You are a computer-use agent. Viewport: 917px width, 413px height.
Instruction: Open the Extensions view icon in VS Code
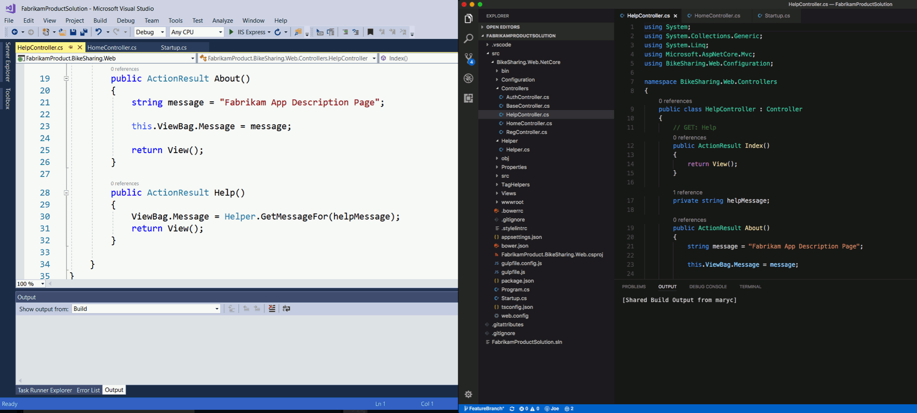coord(468,98)
